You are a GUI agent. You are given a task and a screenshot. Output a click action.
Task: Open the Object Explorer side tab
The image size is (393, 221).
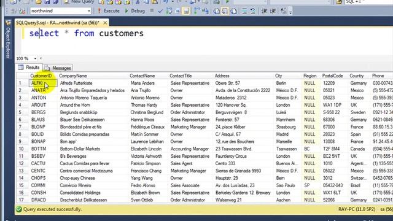click(8, 39)
